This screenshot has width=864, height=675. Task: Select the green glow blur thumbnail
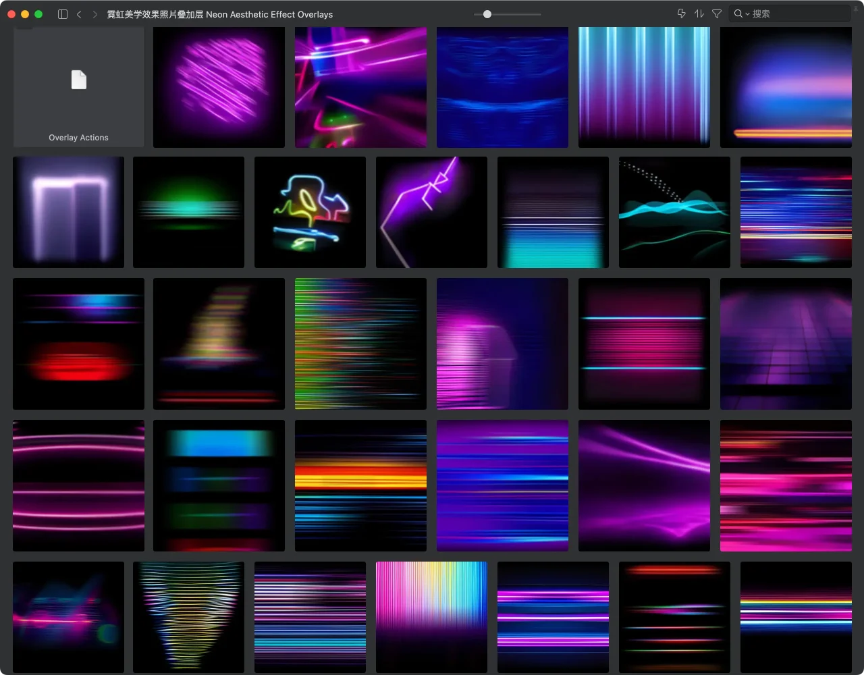[188, 212]
